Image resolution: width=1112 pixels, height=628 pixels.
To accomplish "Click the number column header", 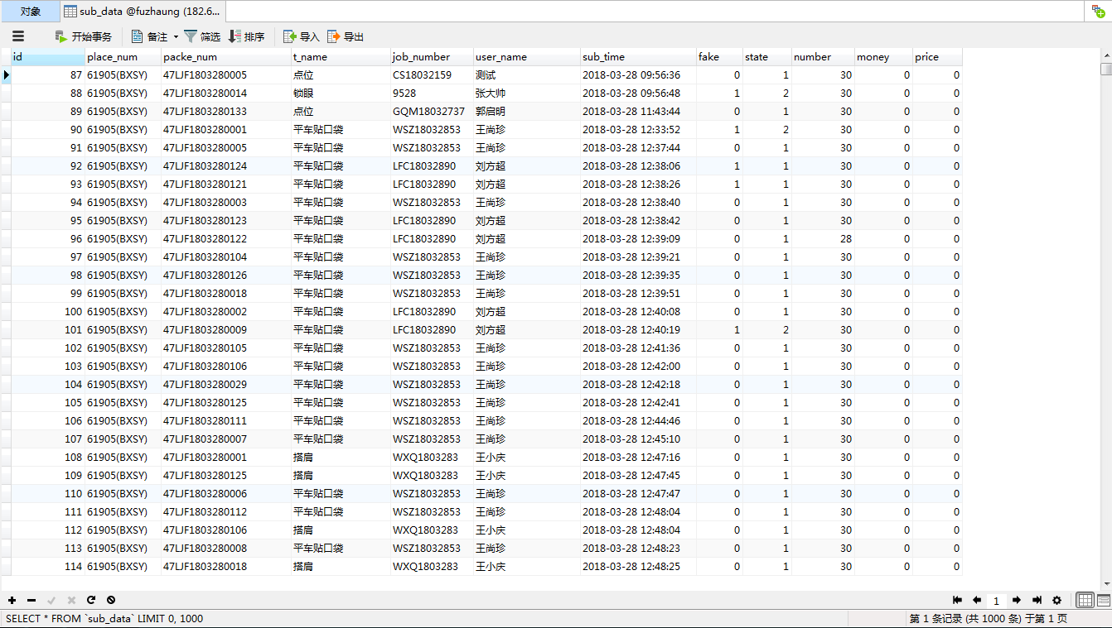I will [823, 57].
